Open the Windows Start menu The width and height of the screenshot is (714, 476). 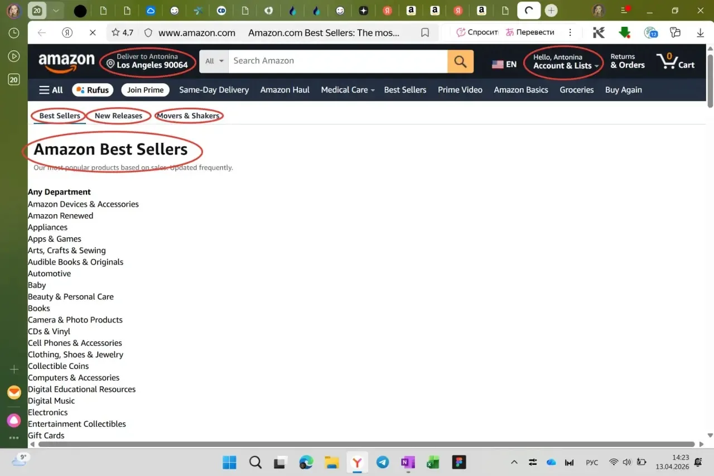tap(229, 462)
